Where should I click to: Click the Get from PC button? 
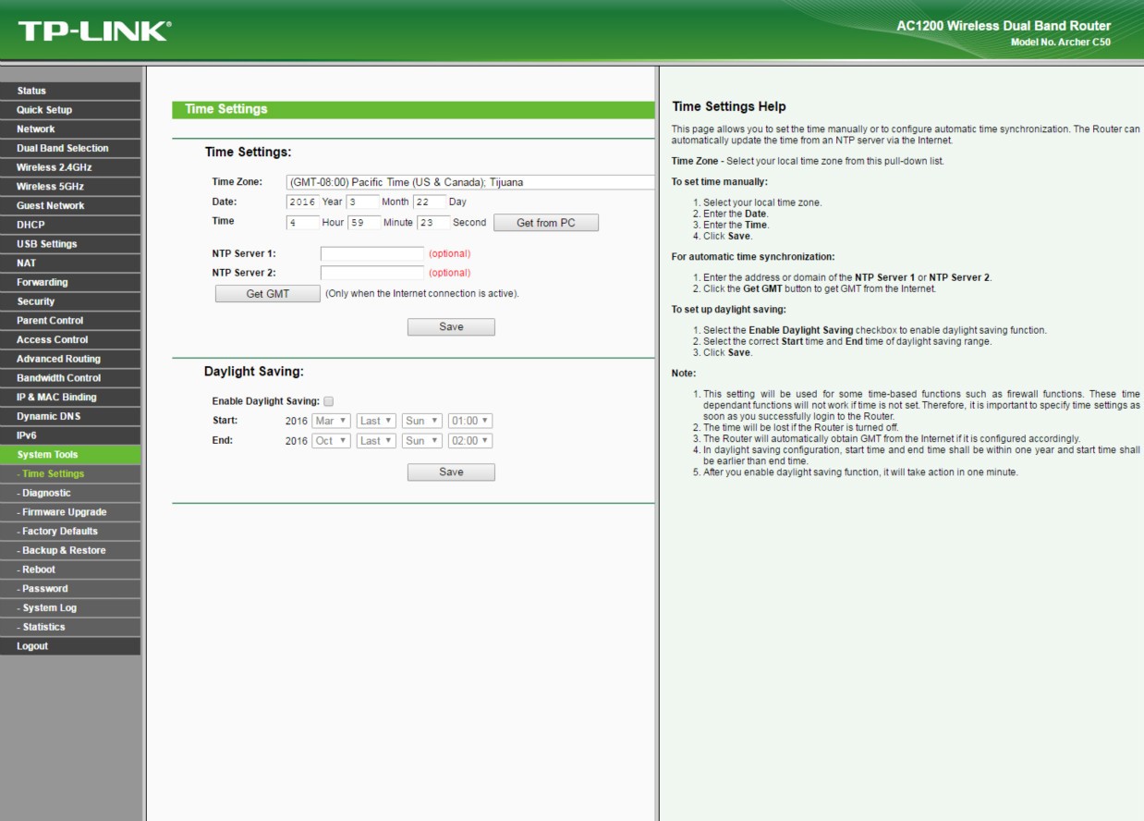545,223
